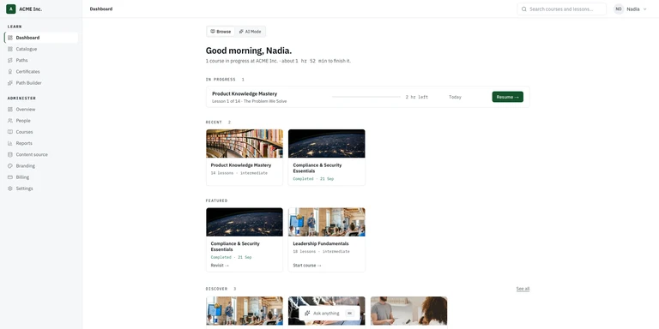Click the Catalogue sidebar icon

(10, 49)
